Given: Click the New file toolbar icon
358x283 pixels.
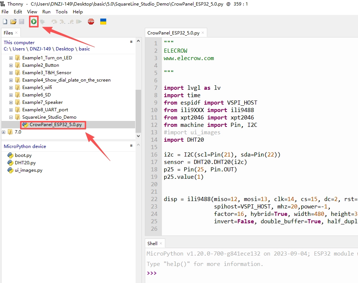Looking at the screenshot, I should coord(5,22).
